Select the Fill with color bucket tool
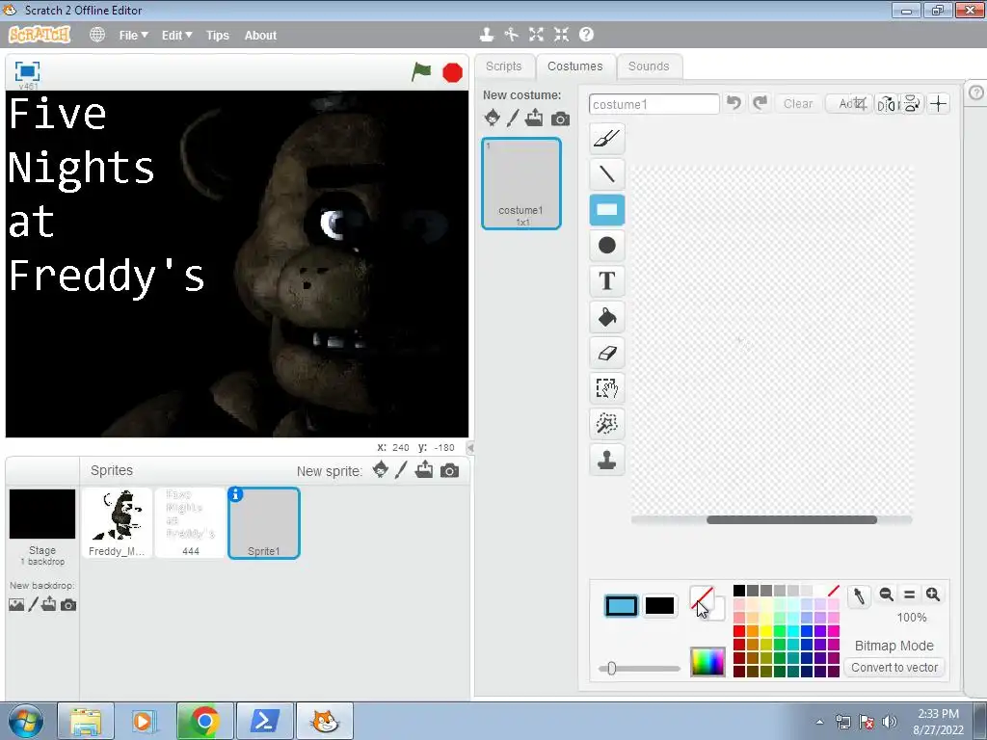This screenshot has width=987, height=740. pos(607,316)
